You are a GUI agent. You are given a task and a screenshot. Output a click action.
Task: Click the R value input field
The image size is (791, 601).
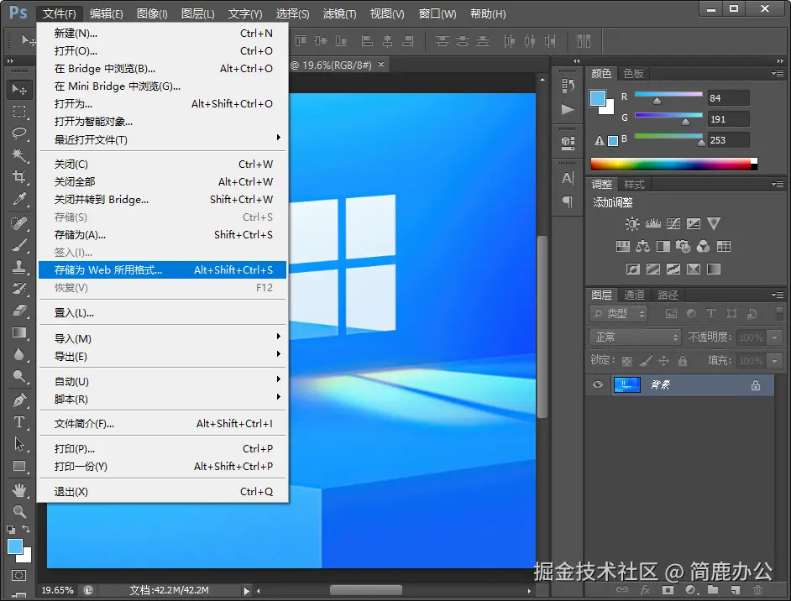click(727, 98)
